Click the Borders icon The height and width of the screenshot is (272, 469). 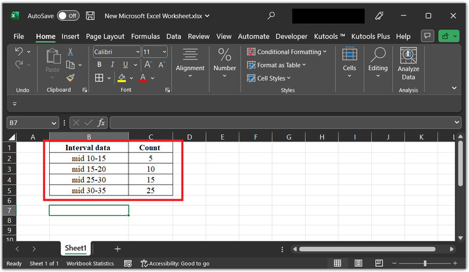pyautogui.click(x=99, y=78)
